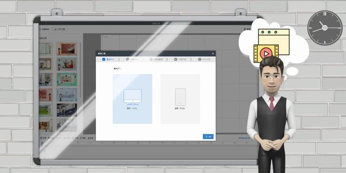Screen dimensions: 346x173
Task: Open the green-framed template thumbnail
Action: (67, 80)
